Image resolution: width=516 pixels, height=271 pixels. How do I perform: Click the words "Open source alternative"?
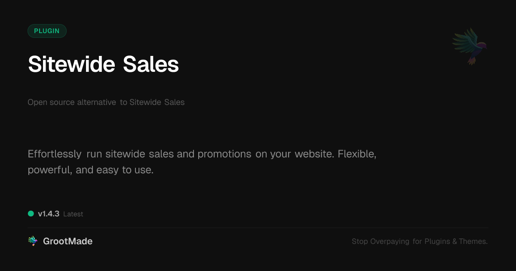point(72,102)
